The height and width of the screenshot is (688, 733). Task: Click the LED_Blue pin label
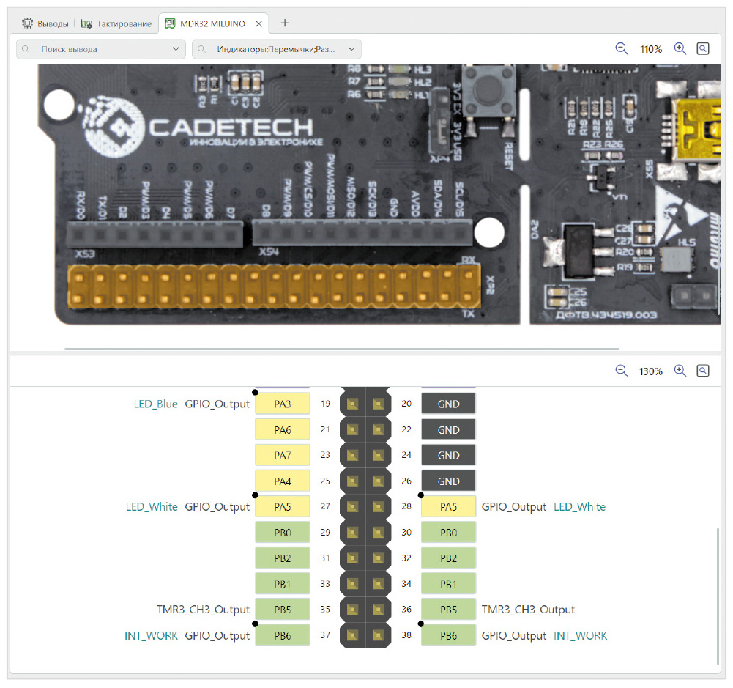[155, 404]
